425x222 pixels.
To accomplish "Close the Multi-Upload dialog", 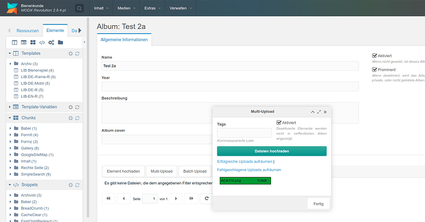I will click(325, 112).
